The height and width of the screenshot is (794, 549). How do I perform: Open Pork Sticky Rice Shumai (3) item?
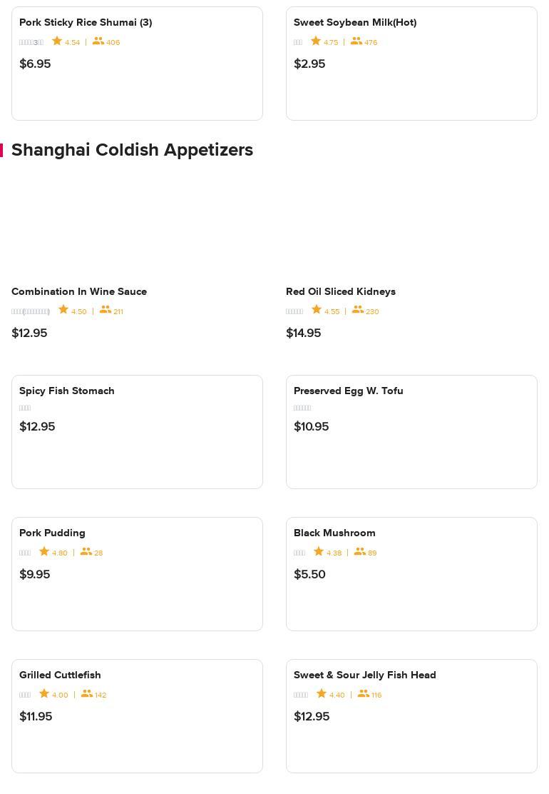pyautogui.click(x=86, y=23)
